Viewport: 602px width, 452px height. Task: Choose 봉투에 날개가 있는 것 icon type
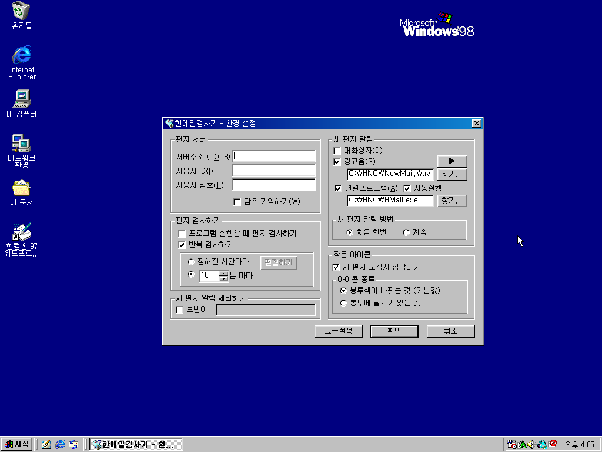click(343, 303)
